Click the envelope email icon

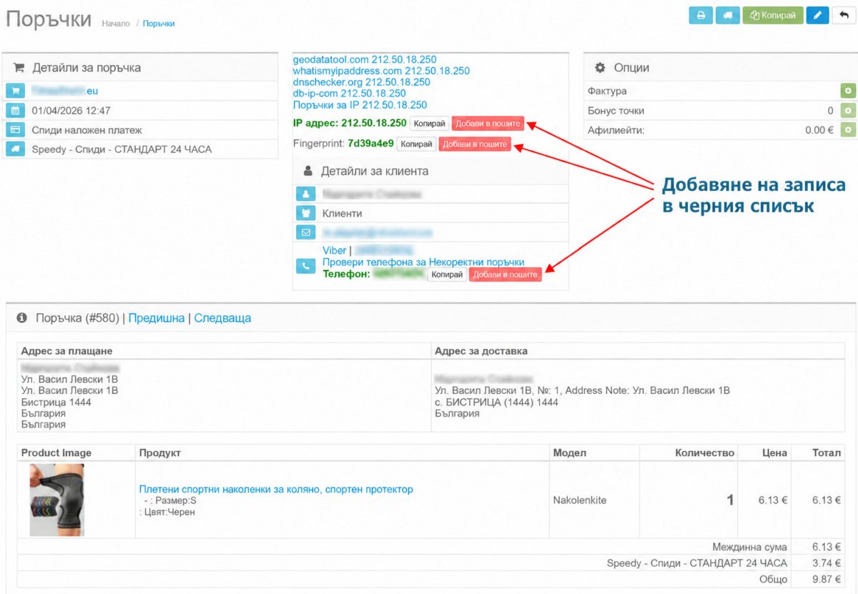(x=306, y=232)
